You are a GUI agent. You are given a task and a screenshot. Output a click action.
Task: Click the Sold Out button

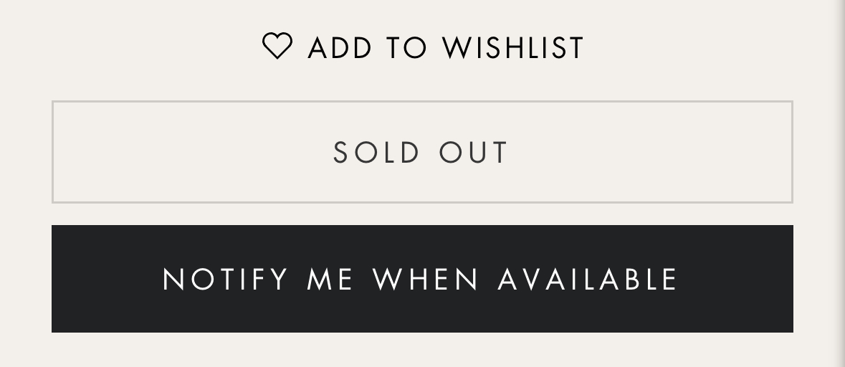(x=423, y=152)
